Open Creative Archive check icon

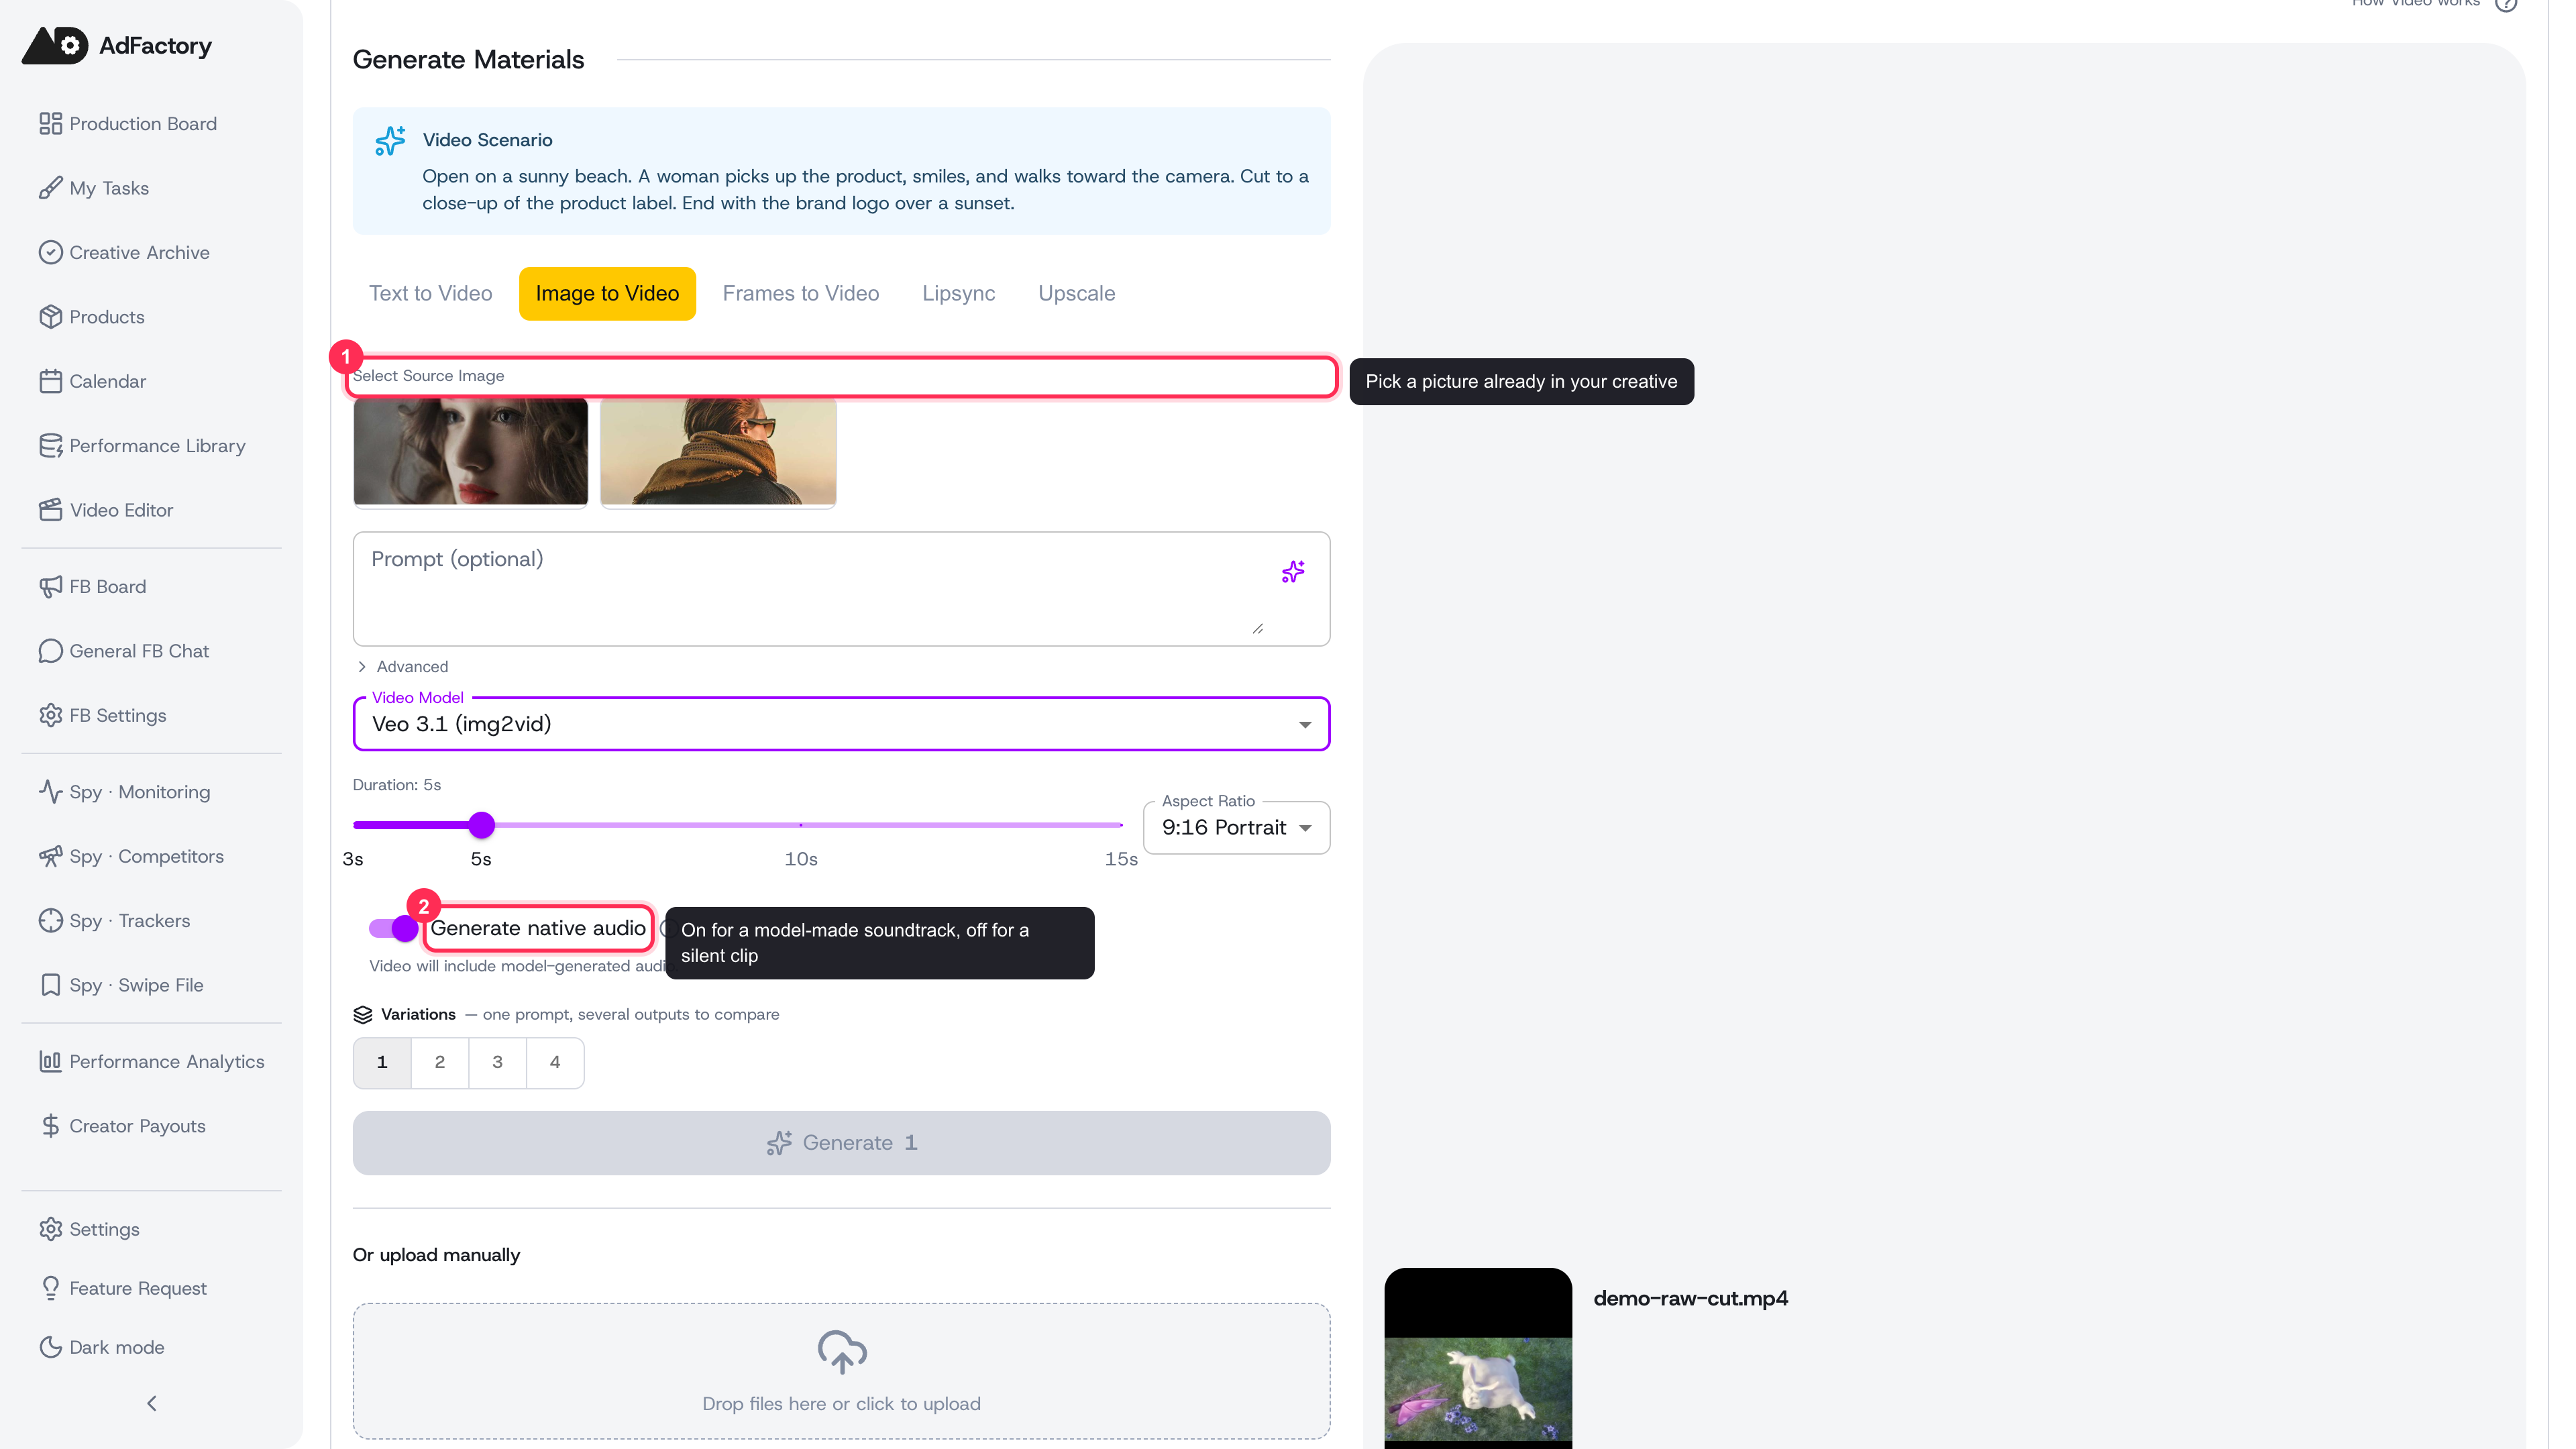coord(50,252)
